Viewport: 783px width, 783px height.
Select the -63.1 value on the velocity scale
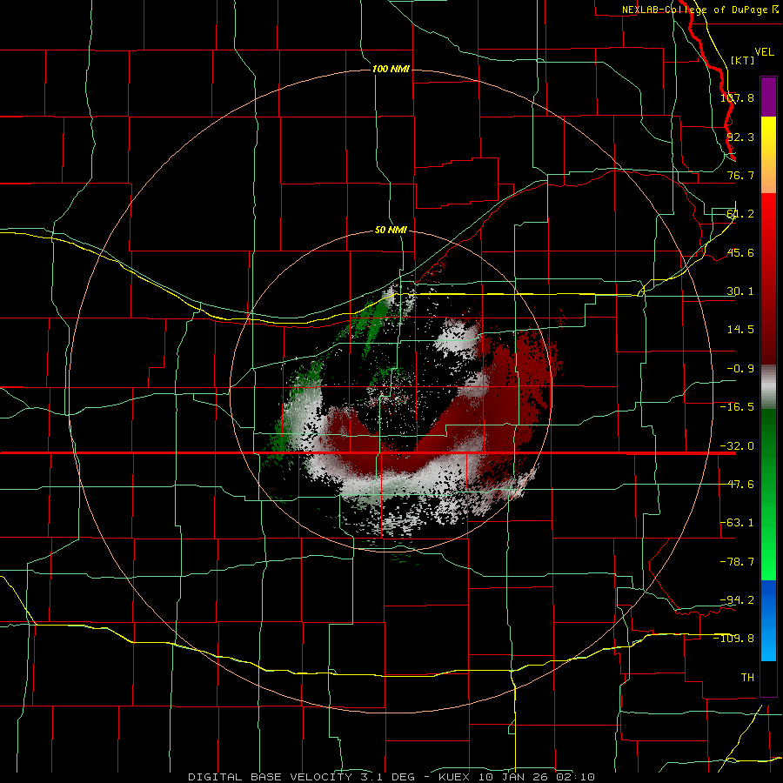pyautogui.click(x=737, y=523)
